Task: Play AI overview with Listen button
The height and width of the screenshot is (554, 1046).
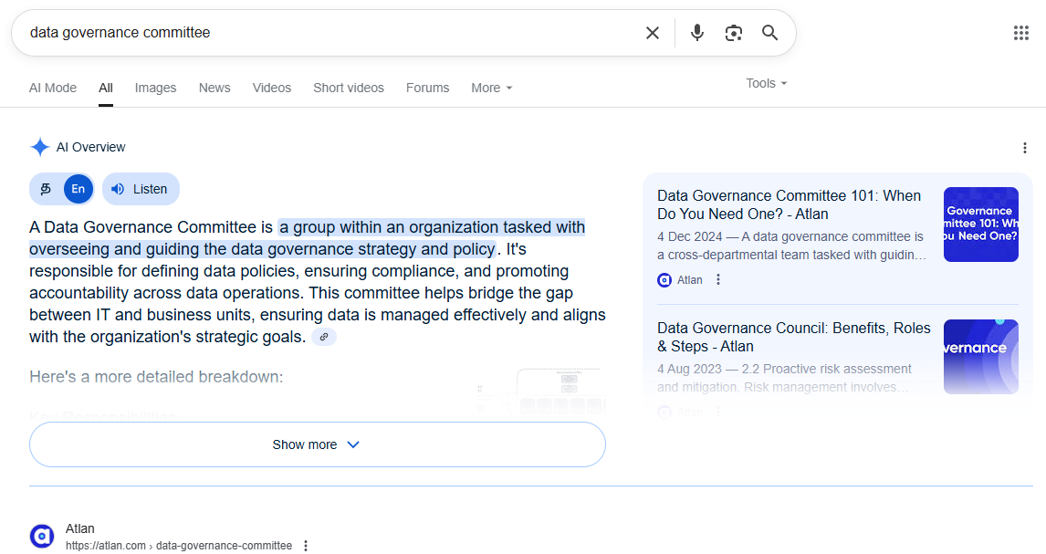Action: click(141, 189)
